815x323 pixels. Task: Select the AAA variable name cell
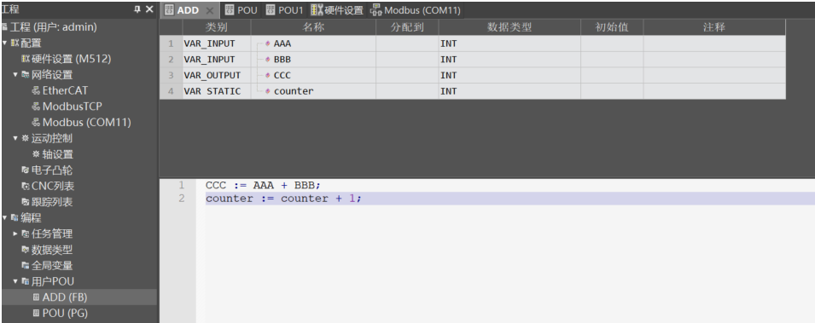click(313, 43)
